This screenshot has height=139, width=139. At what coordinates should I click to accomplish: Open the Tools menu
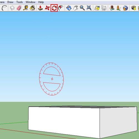pyautogui.click(x=19, y=2)
